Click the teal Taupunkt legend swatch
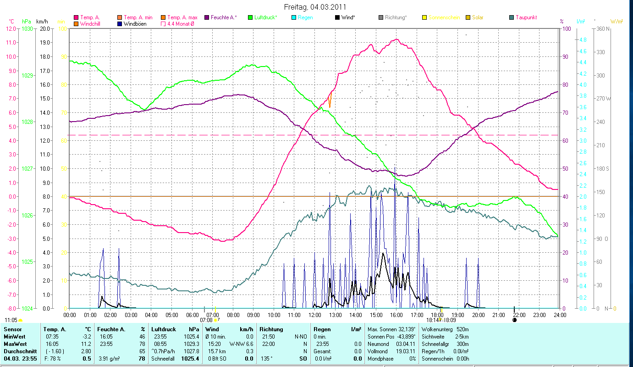 tap(512, 17)
